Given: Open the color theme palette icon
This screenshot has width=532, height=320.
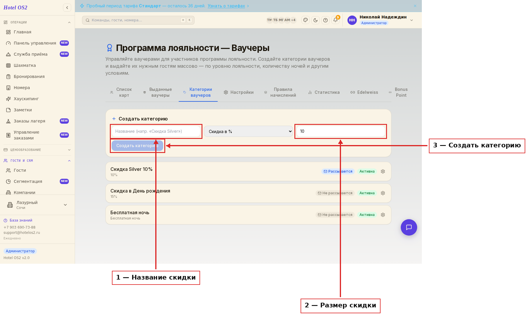Looking at the screenshot, I should pyautogui.click(x=306, y=20).
